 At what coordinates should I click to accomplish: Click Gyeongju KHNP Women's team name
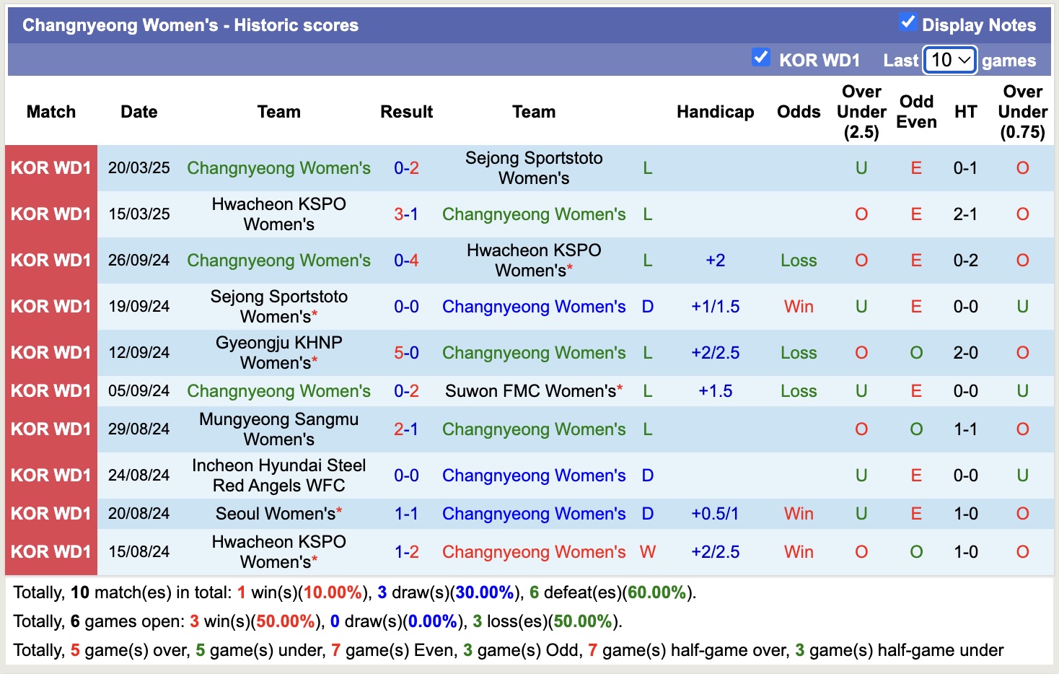(278, 352)
